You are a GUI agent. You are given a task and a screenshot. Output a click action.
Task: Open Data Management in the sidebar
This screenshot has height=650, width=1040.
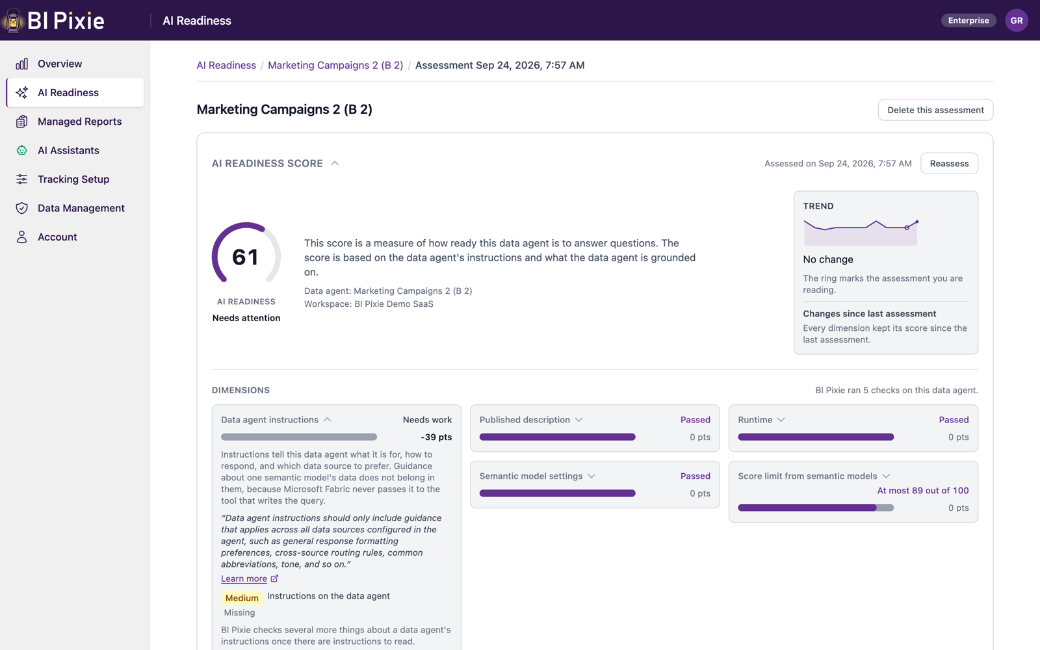75,208
